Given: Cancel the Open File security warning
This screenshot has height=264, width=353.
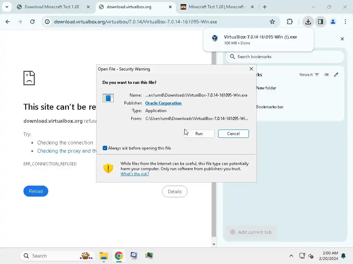Looking at the screenshot, I should pyautogui.click(x=233, y=134).
